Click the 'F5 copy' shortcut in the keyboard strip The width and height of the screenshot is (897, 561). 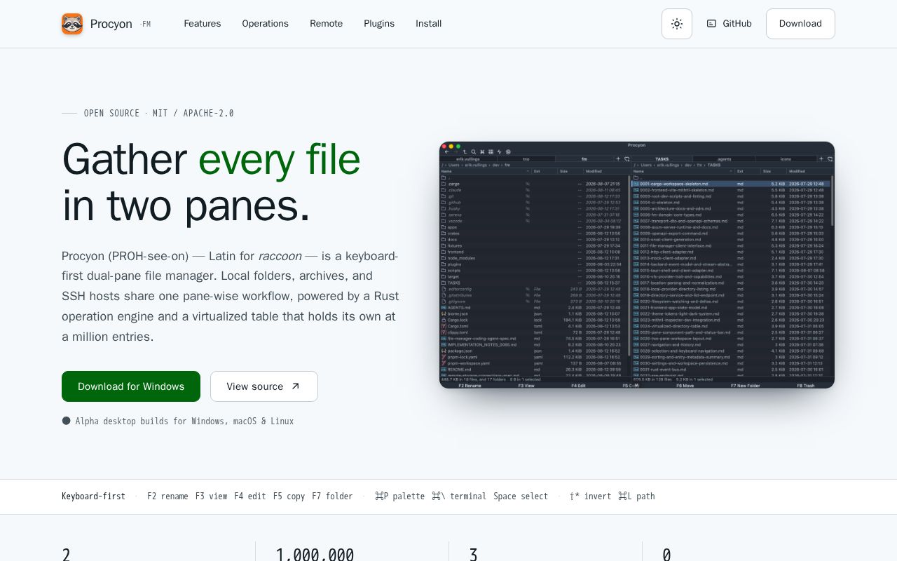(x=289, y=496)
